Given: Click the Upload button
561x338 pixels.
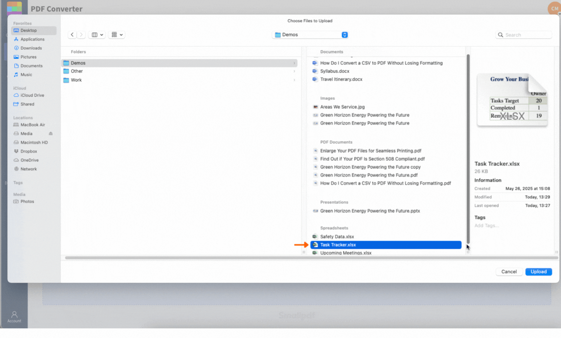Looking at the screenshot, I should click(538, 272).
